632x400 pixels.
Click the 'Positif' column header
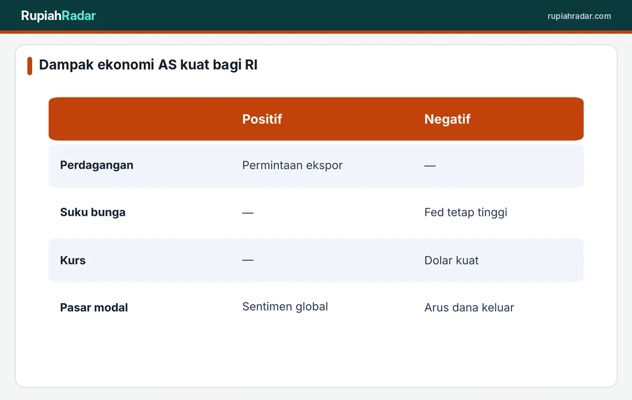point(262,119)
